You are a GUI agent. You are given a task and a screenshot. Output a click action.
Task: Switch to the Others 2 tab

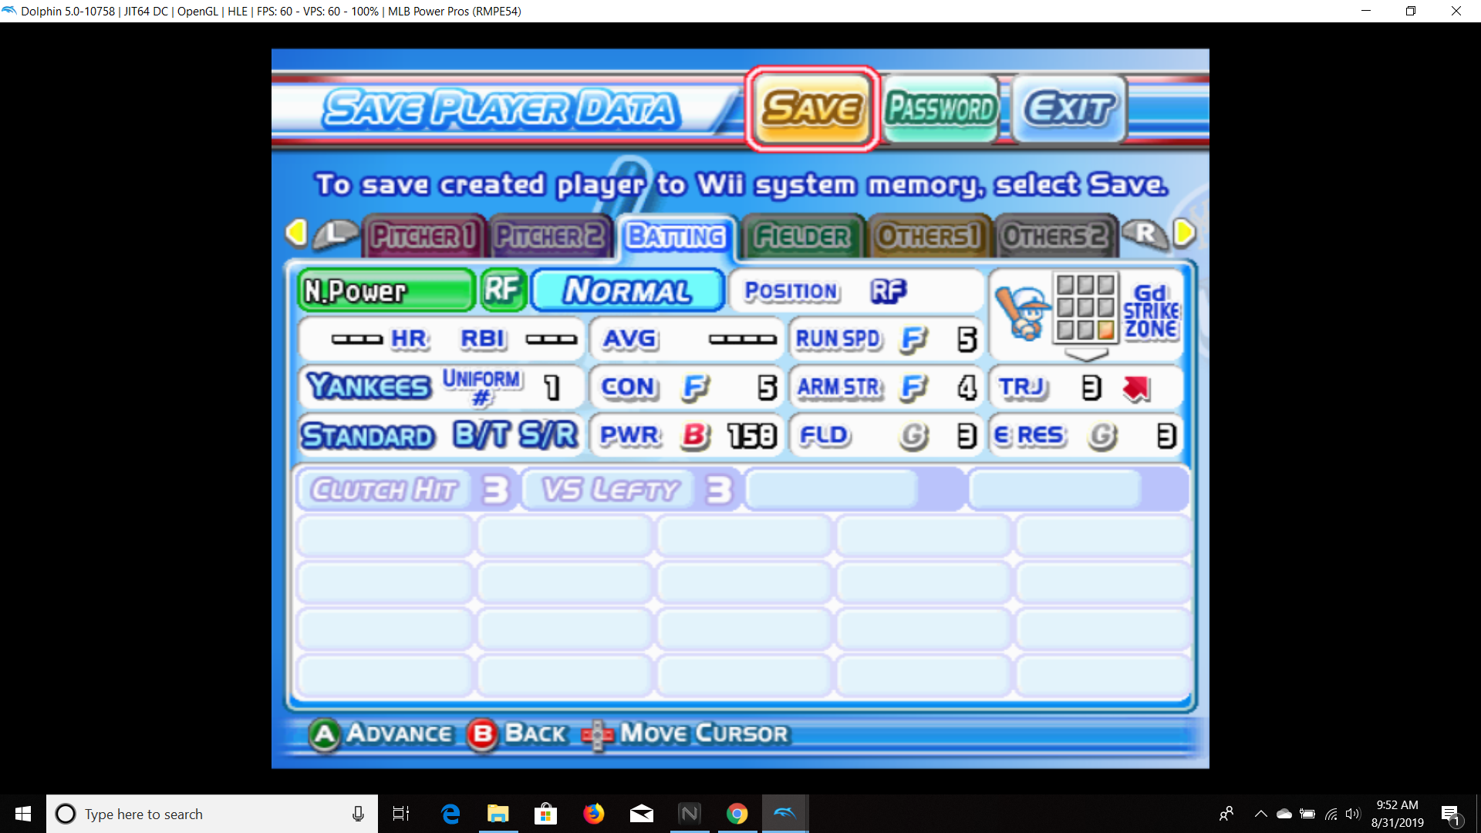click(x=1055, y=236)
